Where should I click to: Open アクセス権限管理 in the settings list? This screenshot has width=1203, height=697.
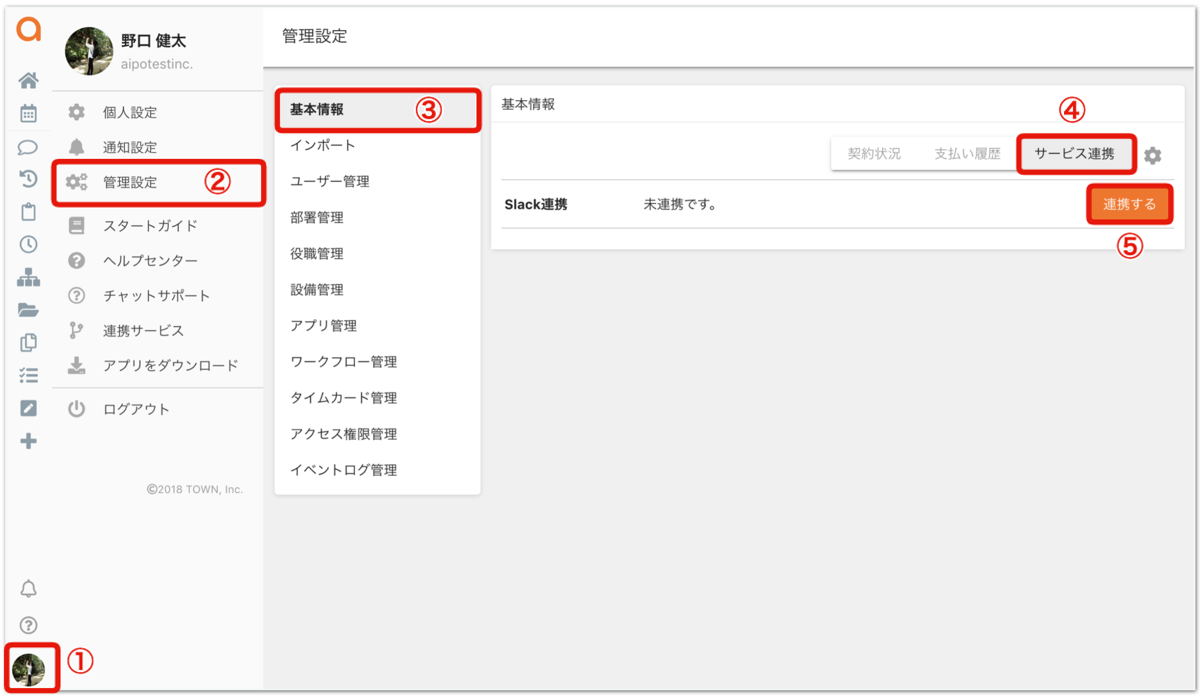[x=377, y=434]
